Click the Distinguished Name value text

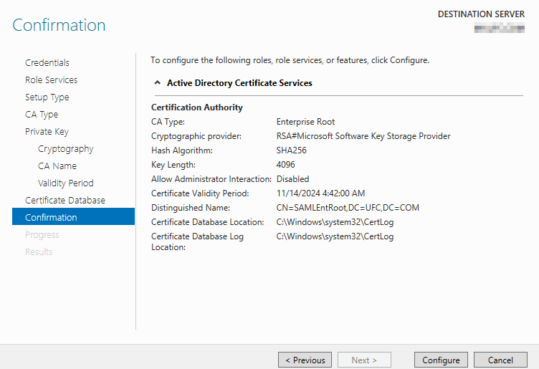pyautogui.click(x=348, y=208)
